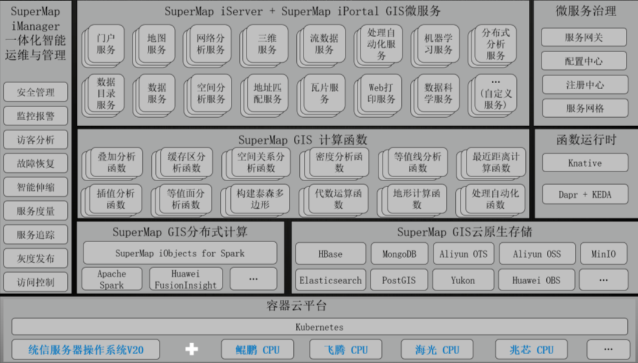Click SuperMap iObjects for Spark box
This screenshot has width=638, height=363.
180,253
